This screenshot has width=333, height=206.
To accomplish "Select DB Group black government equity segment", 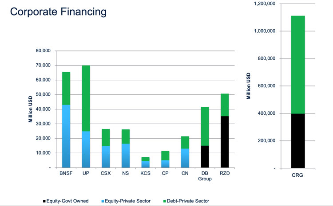I will pos(205,157).
